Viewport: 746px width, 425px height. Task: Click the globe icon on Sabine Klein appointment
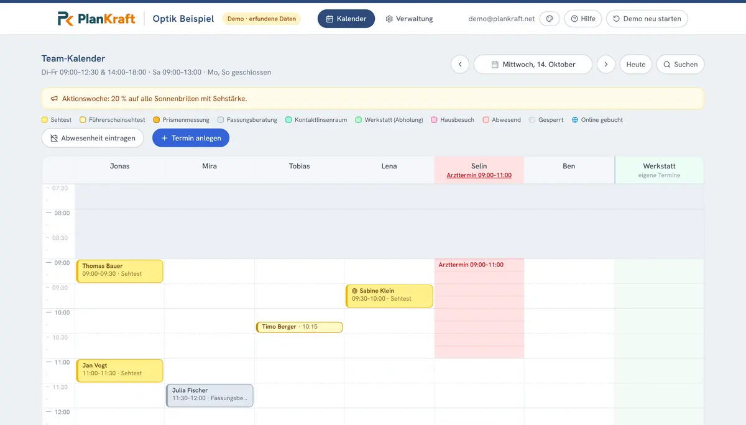coord(354,291)
